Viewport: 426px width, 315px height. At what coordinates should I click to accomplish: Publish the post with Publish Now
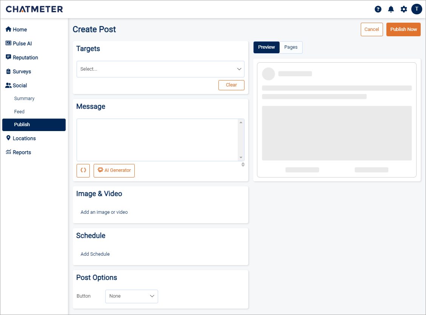403,29
